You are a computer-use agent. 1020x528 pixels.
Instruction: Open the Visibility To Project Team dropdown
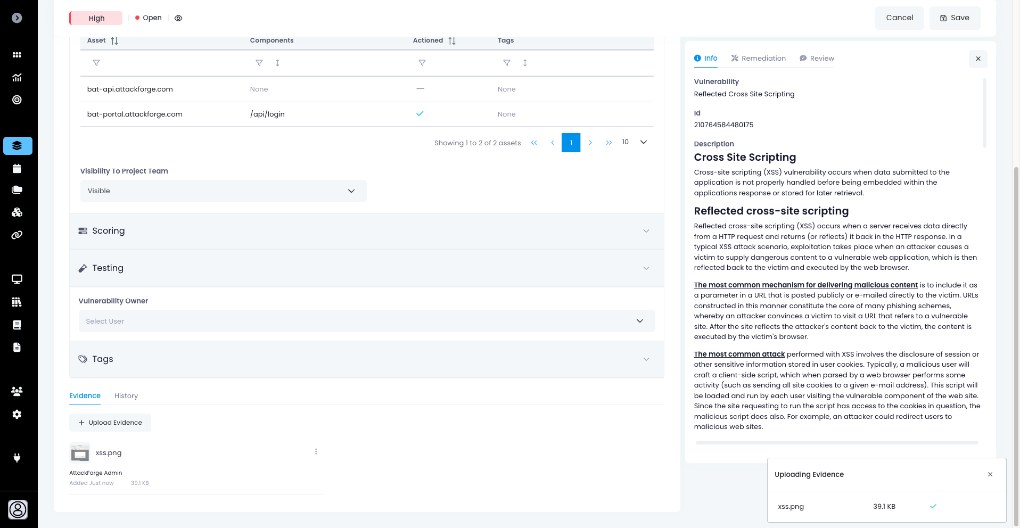click(x=223, y=191)
